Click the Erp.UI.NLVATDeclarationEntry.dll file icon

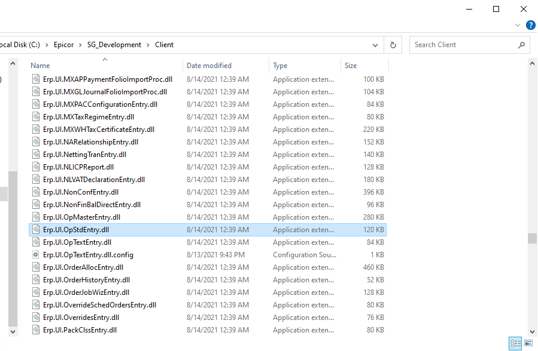click(36, 180)
